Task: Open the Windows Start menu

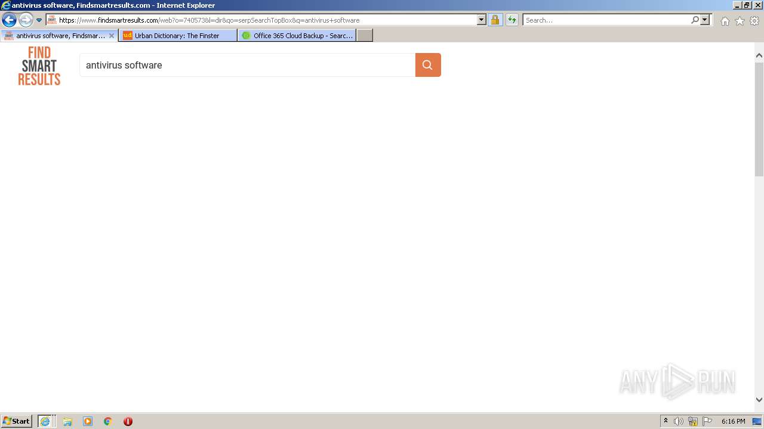Action: pos(17,421)
